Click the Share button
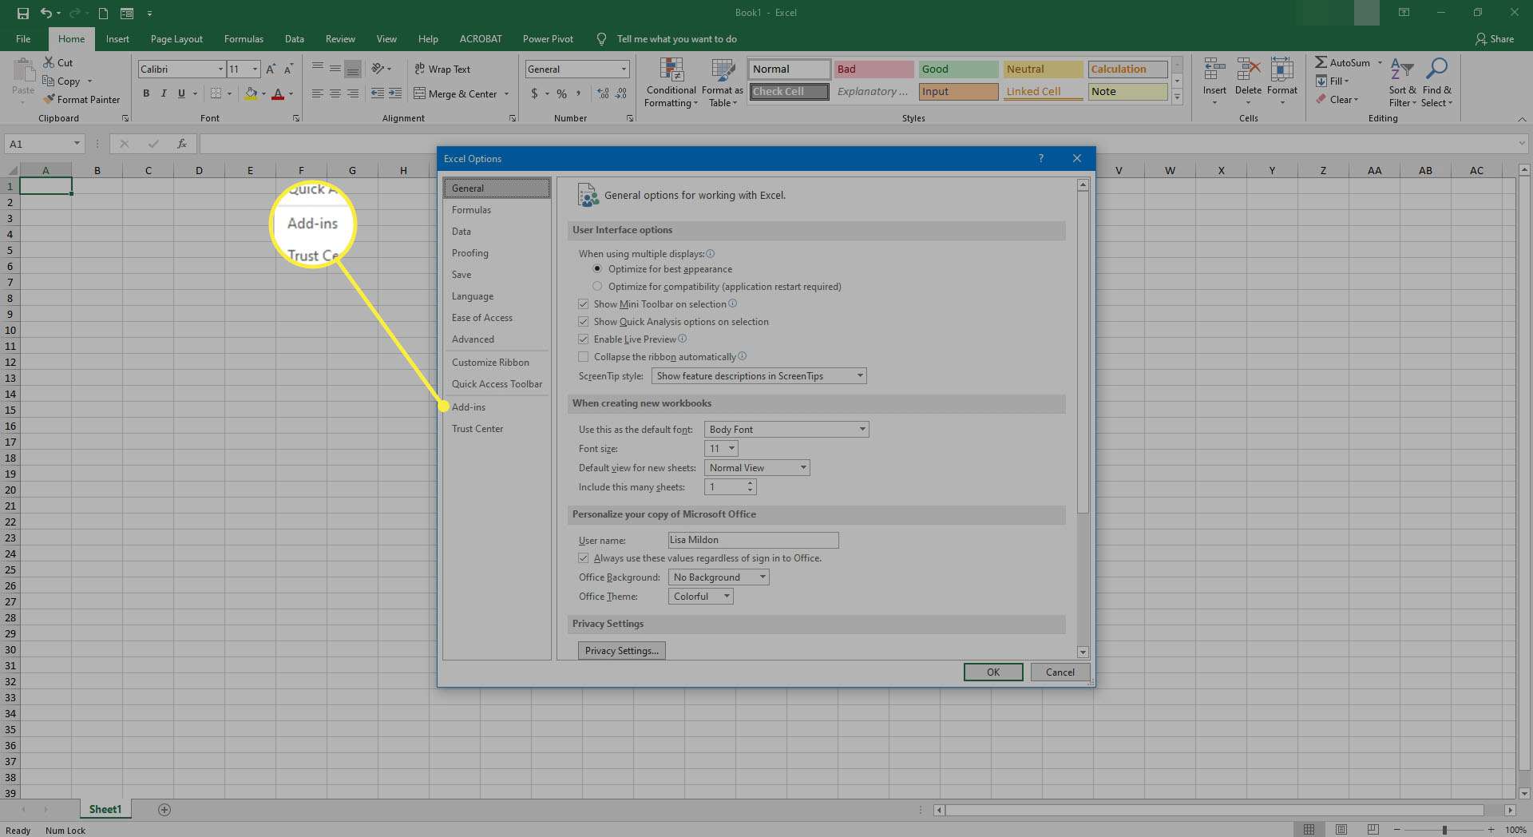 pos(1495,38)
